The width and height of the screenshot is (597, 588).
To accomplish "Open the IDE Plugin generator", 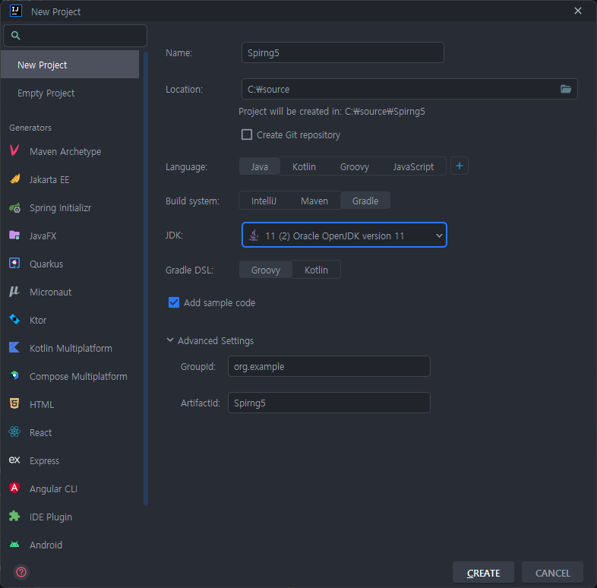I will point(70,517).
